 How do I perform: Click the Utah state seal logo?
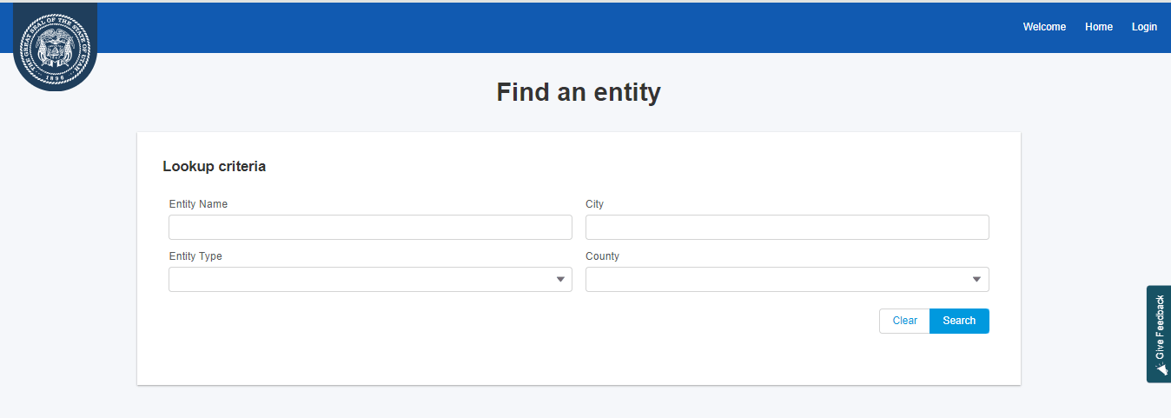click(55, 49)
